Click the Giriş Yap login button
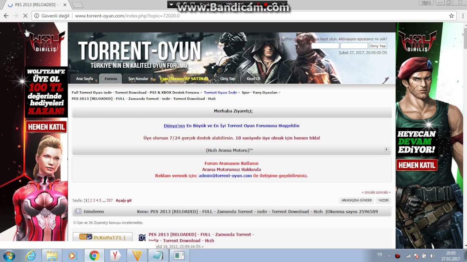The image size is (467, 262). [x=378, y=46]
